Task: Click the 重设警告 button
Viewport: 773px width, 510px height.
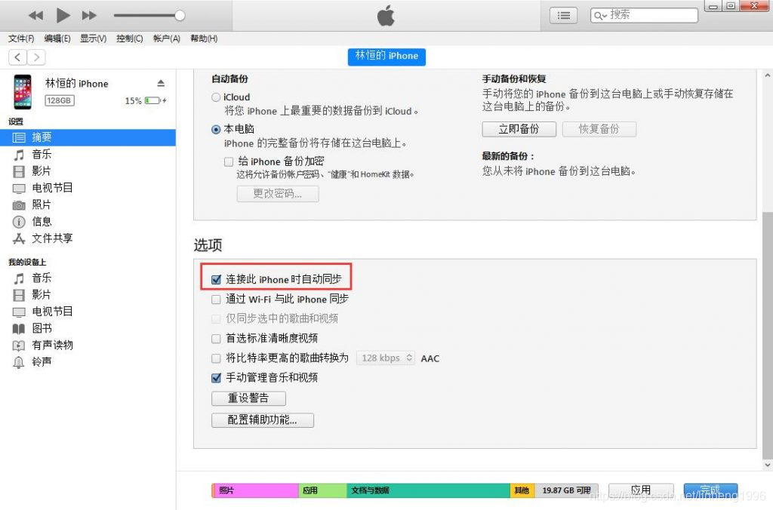Action: (248, 398)
